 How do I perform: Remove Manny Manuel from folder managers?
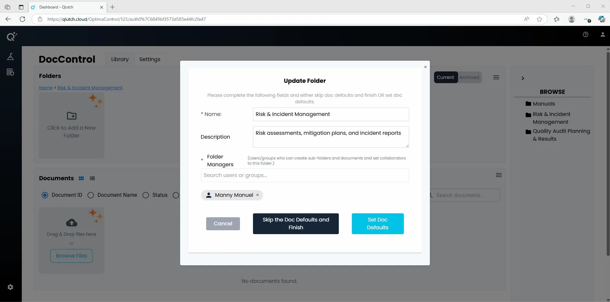pos(258,195)
